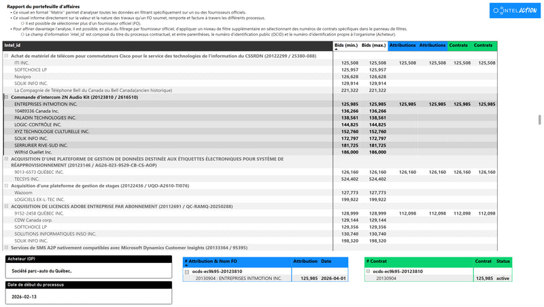
Task: Click the 2026-04-01 attribution date cell
Action: tap(333, 278)
